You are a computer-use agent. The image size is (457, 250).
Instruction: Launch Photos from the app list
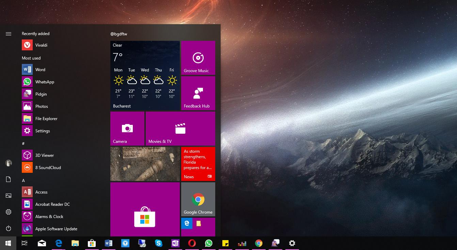pos(61,106)
